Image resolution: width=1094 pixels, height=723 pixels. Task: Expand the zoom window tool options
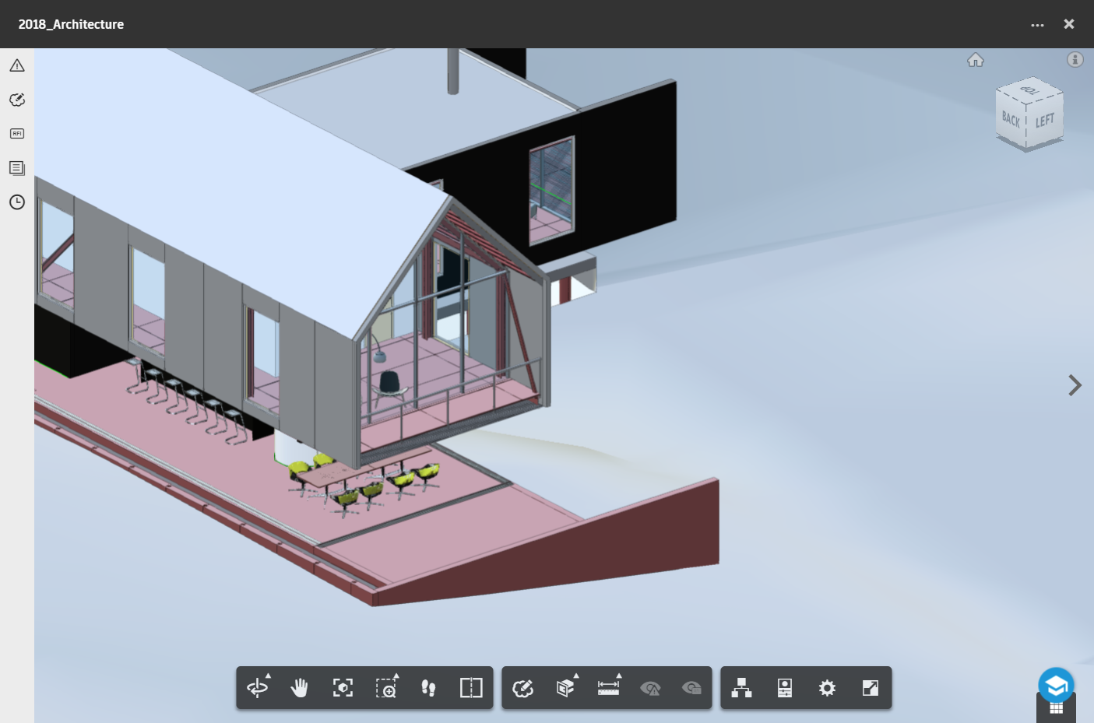pos(397,677)
